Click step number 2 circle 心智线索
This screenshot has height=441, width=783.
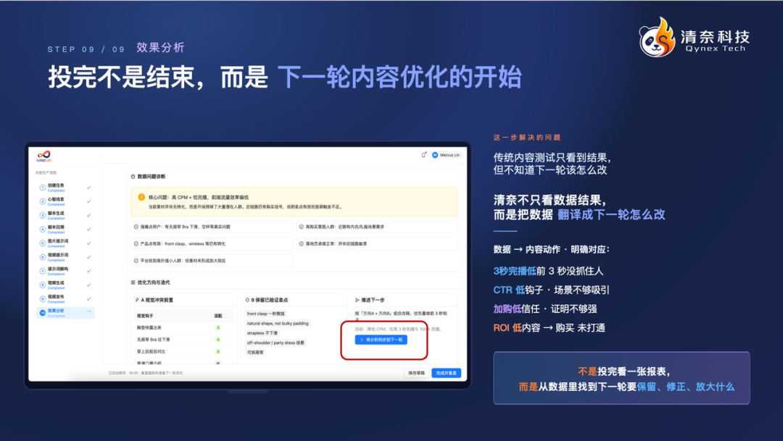[43, 201]
